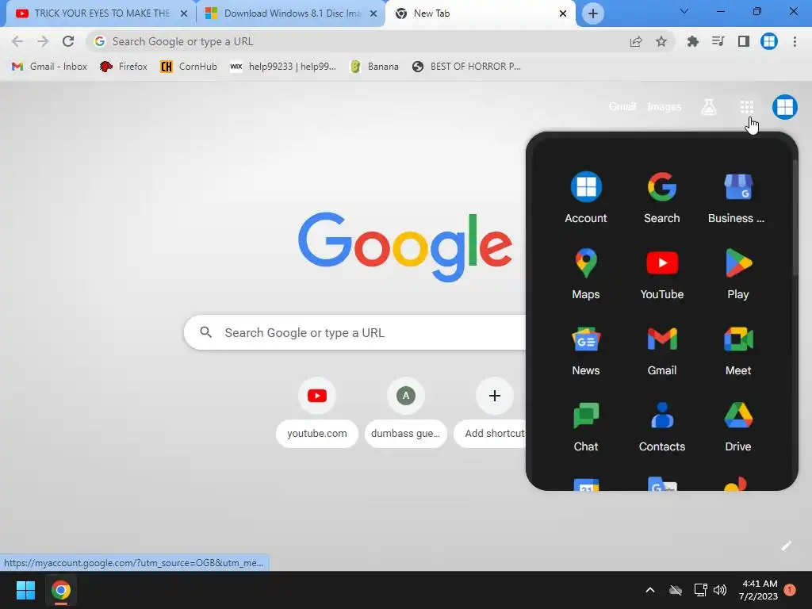This screenshot has width=812, height=609.
Task: Click the Gmail link on page header
Action: pos(622,107)
